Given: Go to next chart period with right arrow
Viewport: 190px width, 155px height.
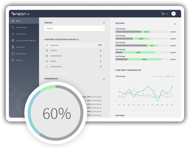Looking at the screenshot, I should click(174, 101).
